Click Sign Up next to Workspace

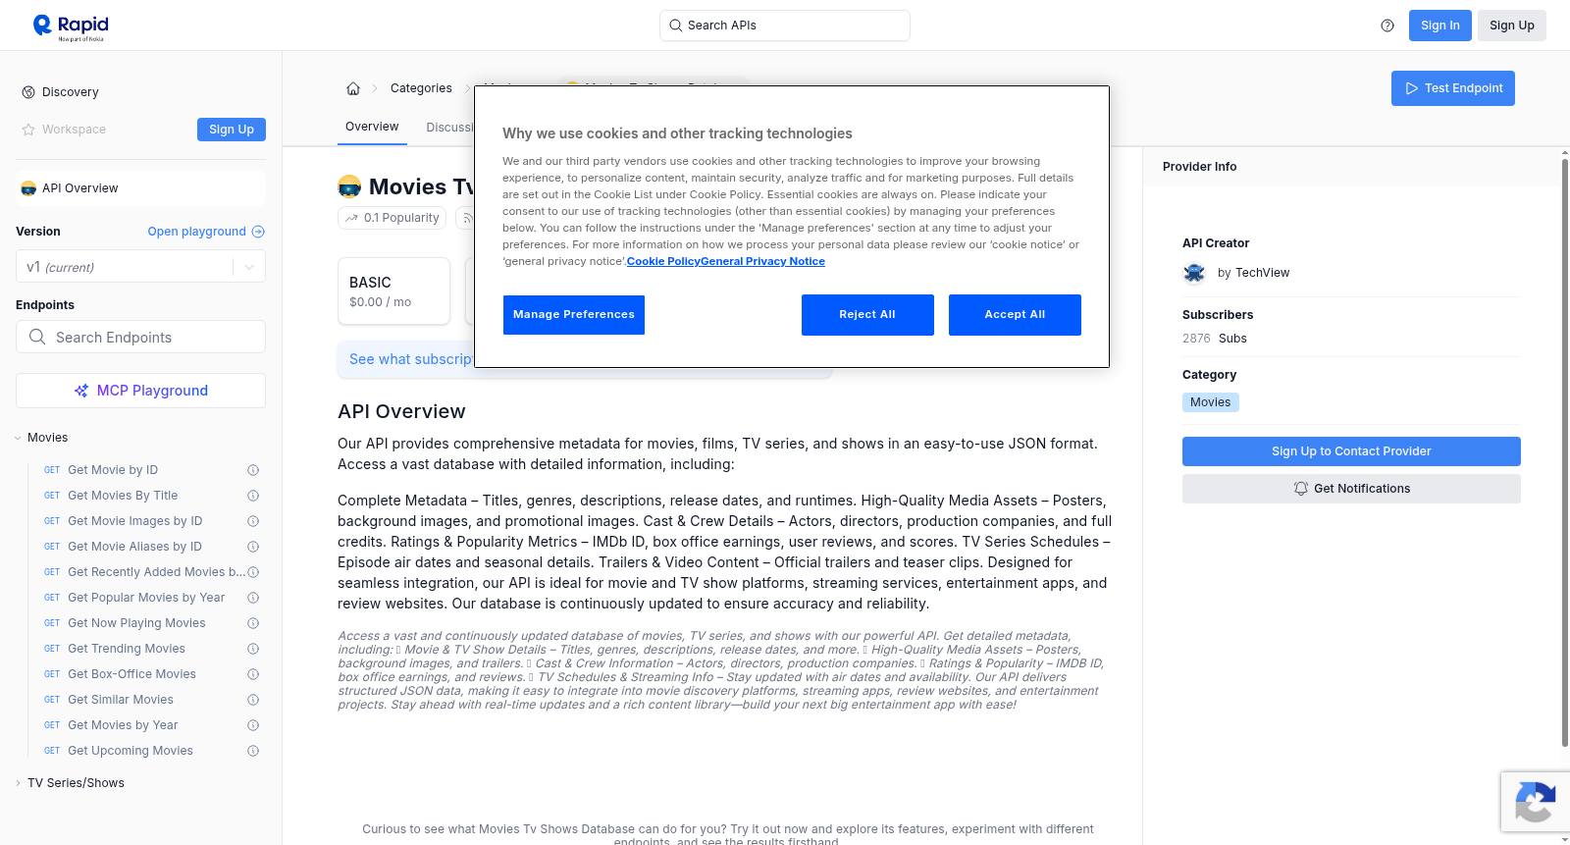pyautogui.click(x=232, y=130)
